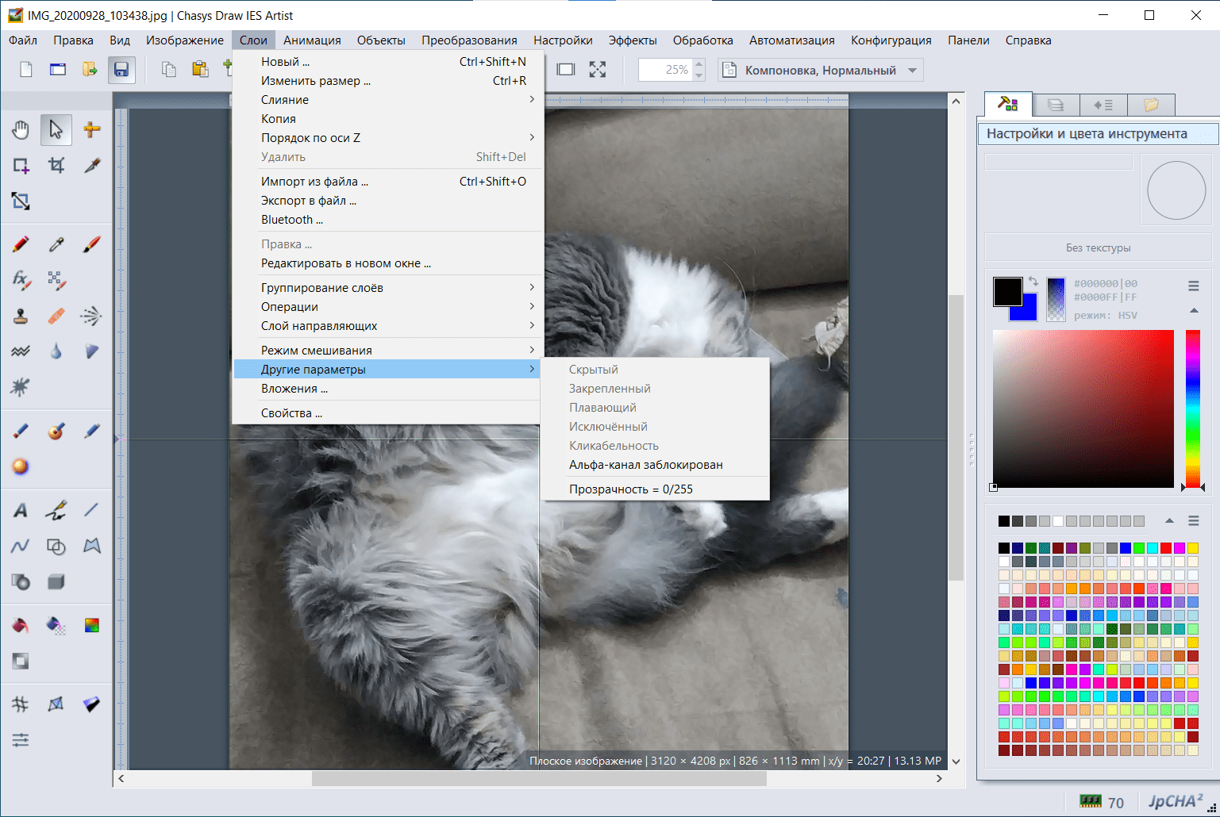Viewport: 1220px width, 817px height.
Task: Select the water drop blur tool
Action: click(x=56, y=351)
